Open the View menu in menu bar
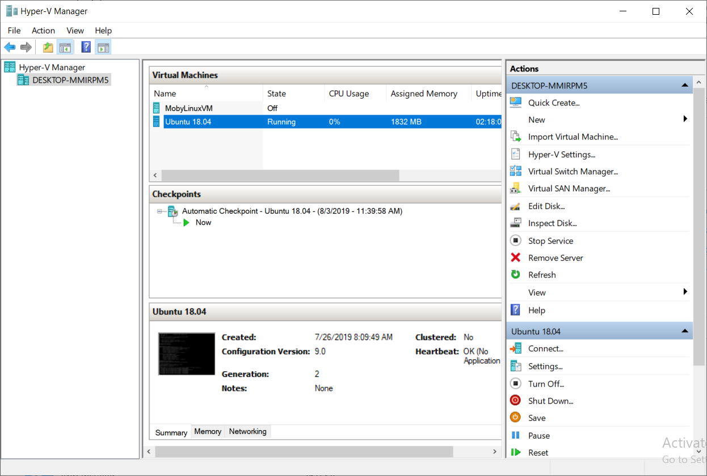Screen dimensions: 707x476 [75, 31]
